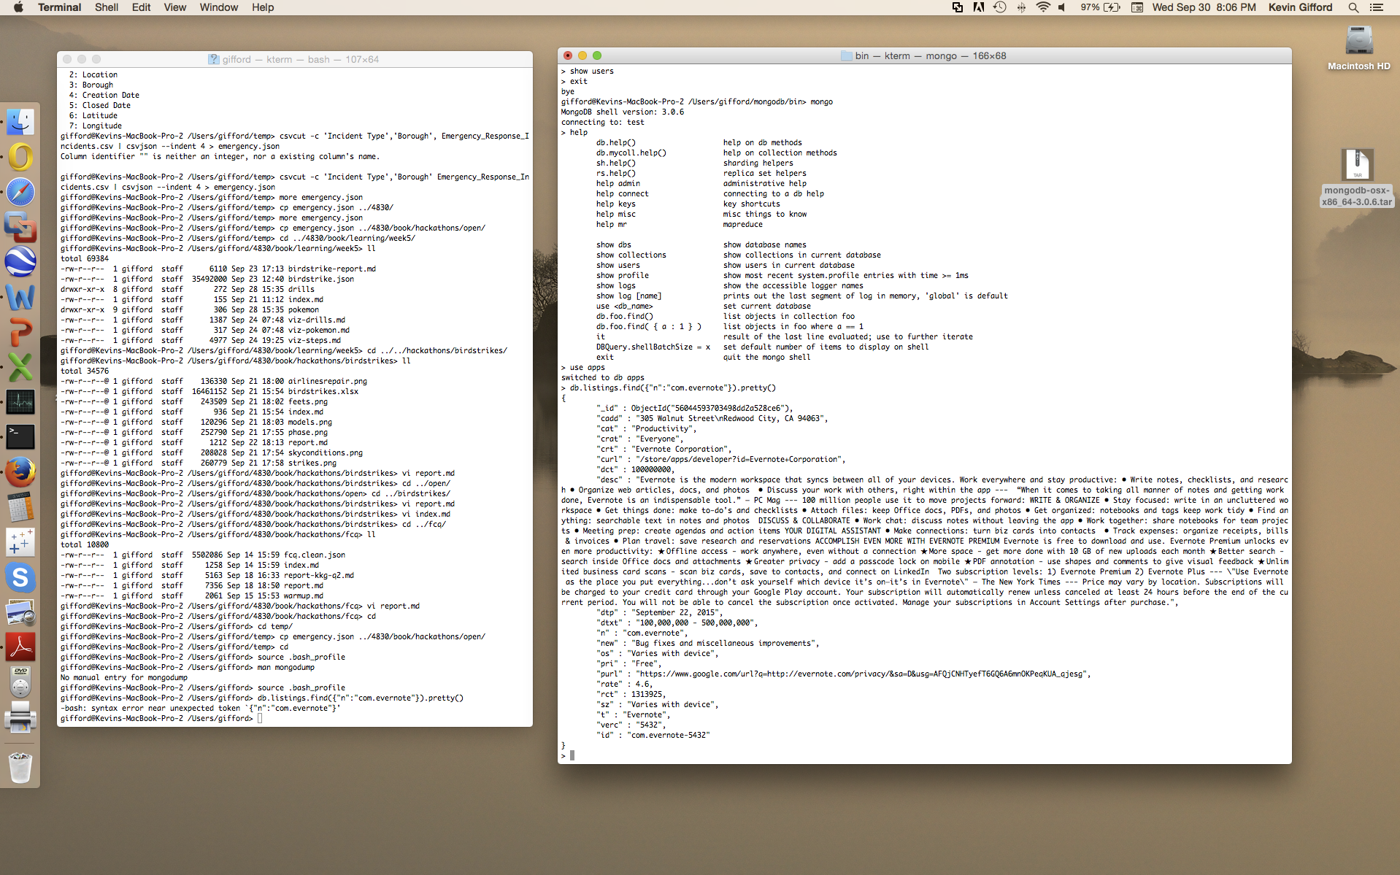
Task: Open Google Earth from the dock
Action: 20,262
